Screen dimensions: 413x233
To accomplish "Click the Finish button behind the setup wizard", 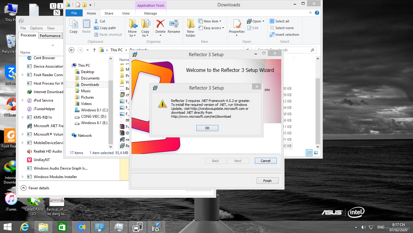I will point(267,181).
